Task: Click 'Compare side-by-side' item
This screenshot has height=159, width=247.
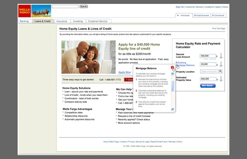Action: coord(76,102)
